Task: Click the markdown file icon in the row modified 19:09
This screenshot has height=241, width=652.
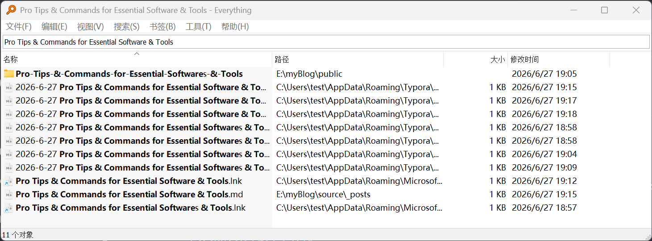Action: click(9, 167)
